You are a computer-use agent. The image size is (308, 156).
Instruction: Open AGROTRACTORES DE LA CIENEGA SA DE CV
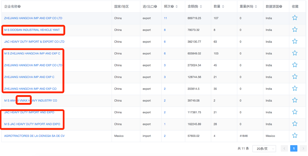tap(34, 136)
